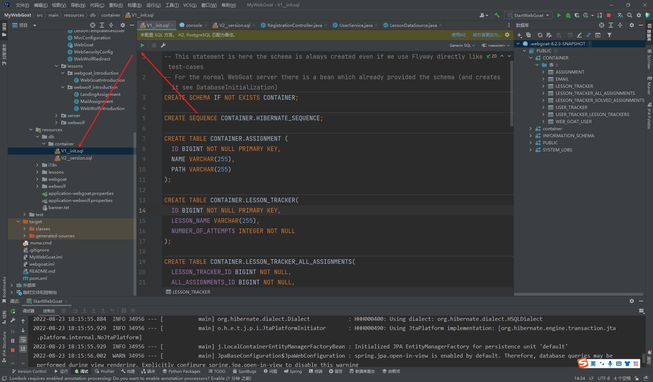Switch to UserService.java editor tab
Image resolution: width=653 pixels, height=382 pixels.
tap(356, 25)
